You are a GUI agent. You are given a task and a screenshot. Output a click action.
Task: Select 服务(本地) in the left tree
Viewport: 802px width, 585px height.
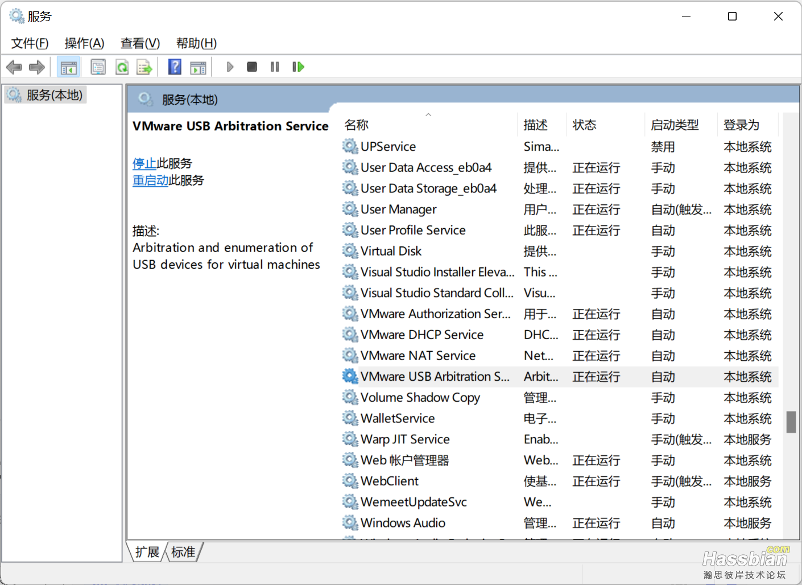click(x=46, y=95)
